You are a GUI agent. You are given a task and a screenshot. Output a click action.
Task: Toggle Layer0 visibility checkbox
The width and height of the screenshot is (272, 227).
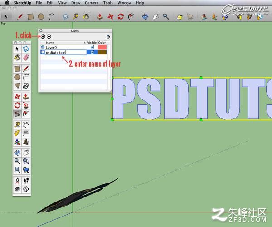pyautogui.click(x=92, y=47)
